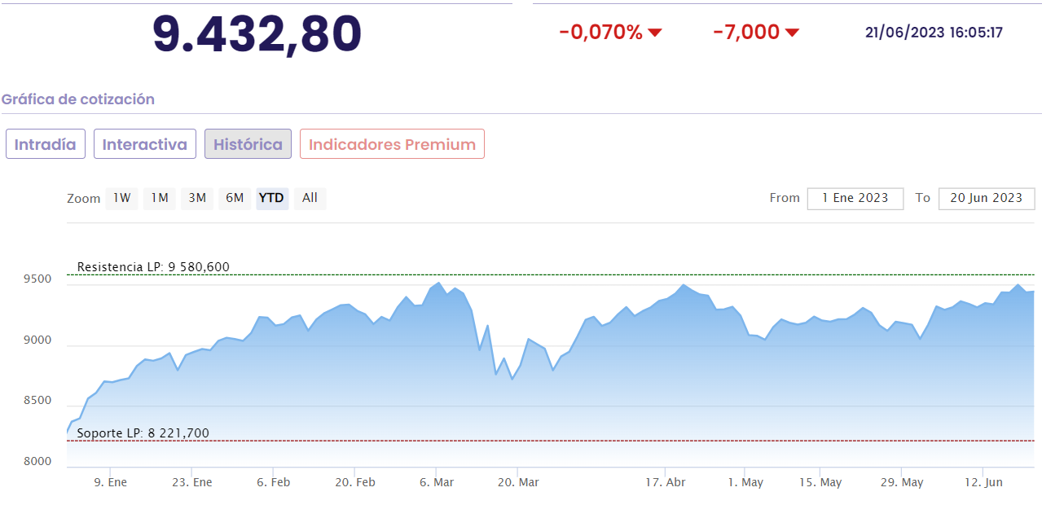
Task: Click the 17. Abr date on the x-axis
Action: point(666,482)
